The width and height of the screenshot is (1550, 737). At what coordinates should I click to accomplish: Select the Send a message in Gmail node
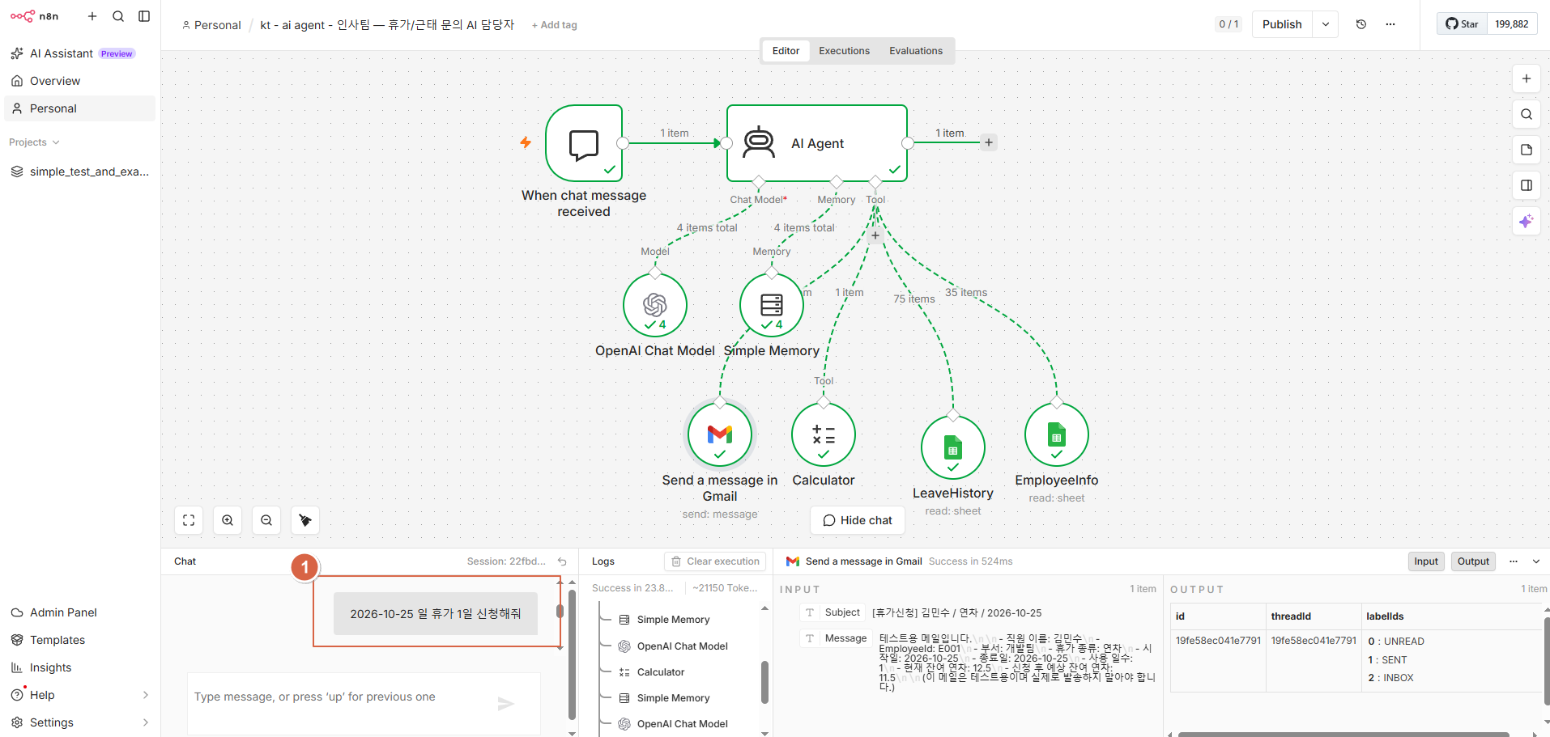coord(720,434)
